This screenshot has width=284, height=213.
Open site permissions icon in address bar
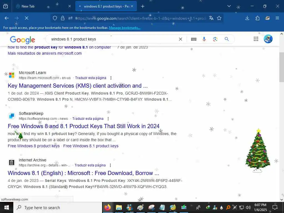click(x=70, y=18)
